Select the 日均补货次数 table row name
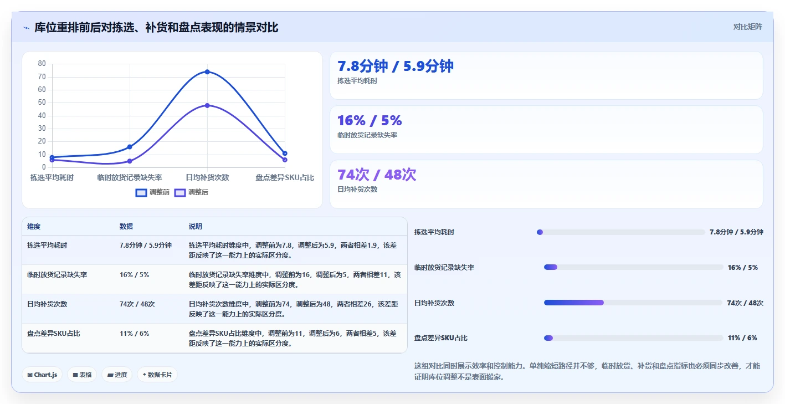The width and height of the screenshot is (785, 404). pos(47,304)
